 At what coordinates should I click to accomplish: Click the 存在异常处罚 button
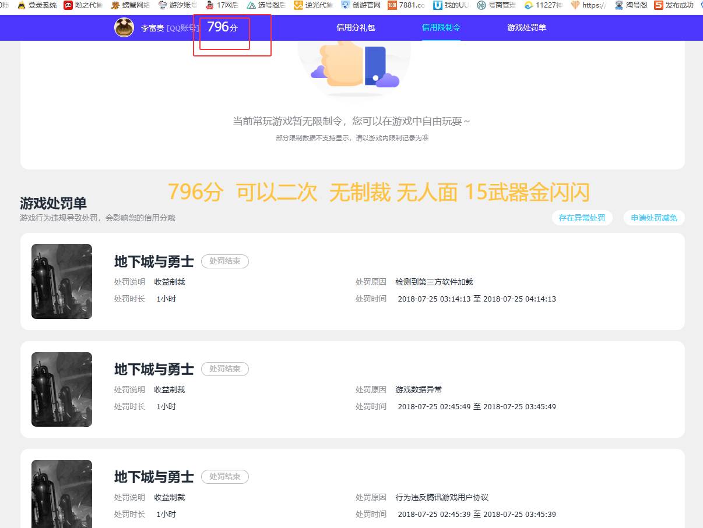[582, 218]
